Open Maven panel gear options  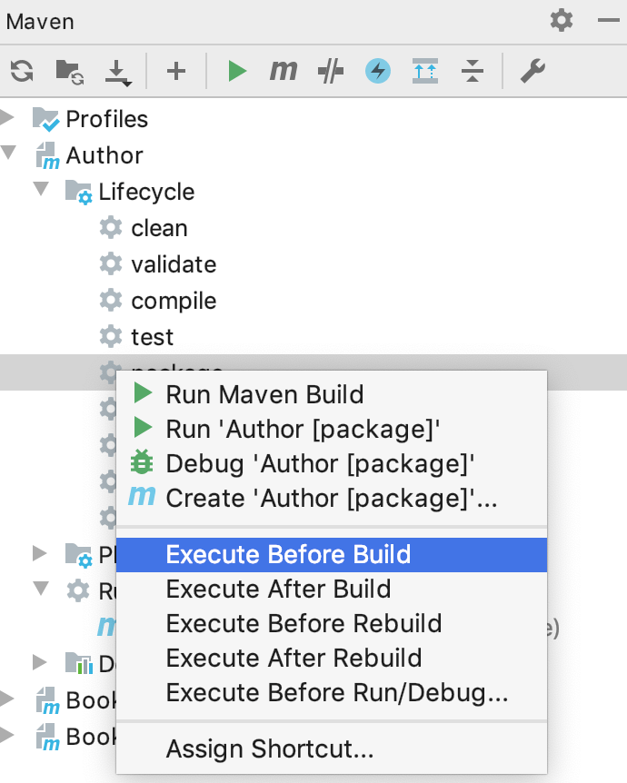(x=562, y=21)
